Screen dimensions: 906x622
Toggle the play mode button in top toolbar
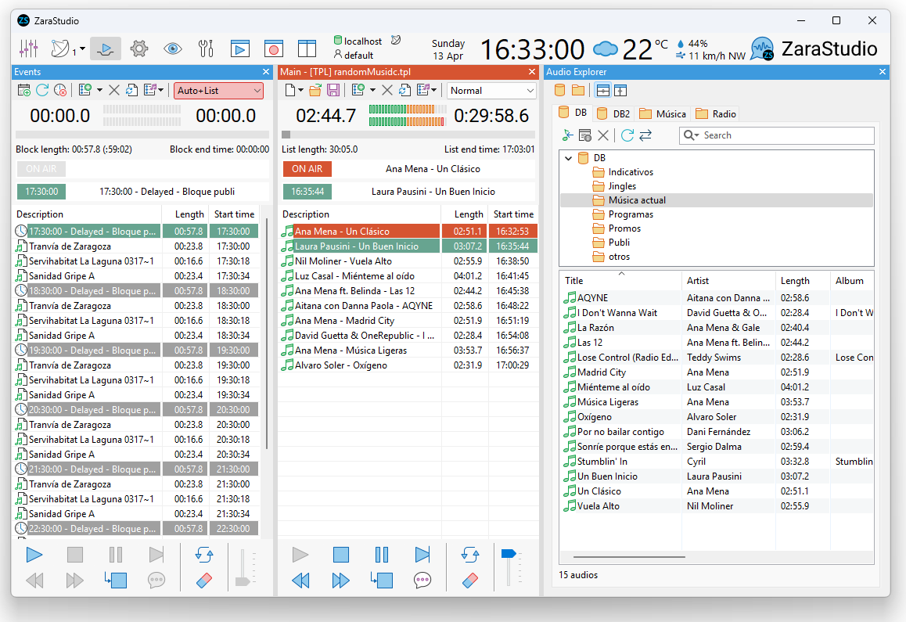click(106, 49)
